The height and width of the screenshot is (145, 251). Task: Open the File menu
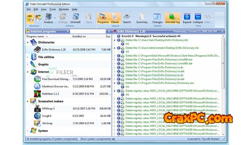pos(29,9)
